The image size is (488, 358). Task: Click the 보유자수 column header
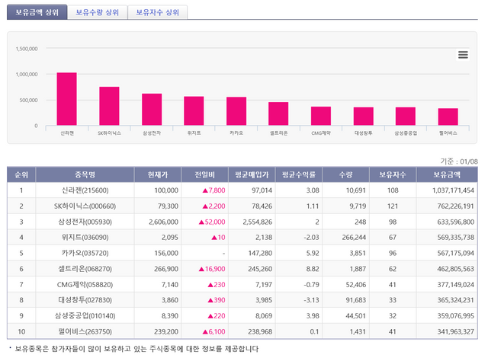tap(393, 174)
